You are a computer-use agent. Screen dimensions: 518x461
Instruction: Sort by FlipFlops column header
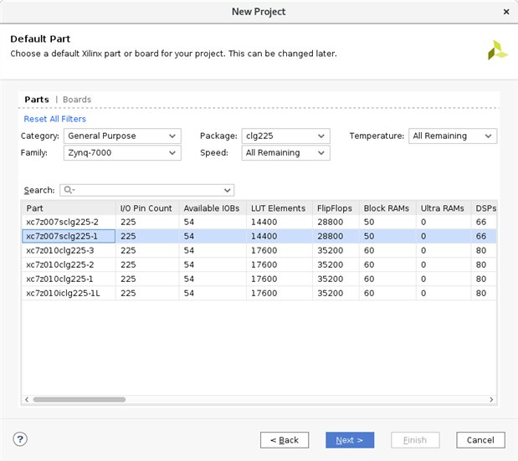point(336,208)
